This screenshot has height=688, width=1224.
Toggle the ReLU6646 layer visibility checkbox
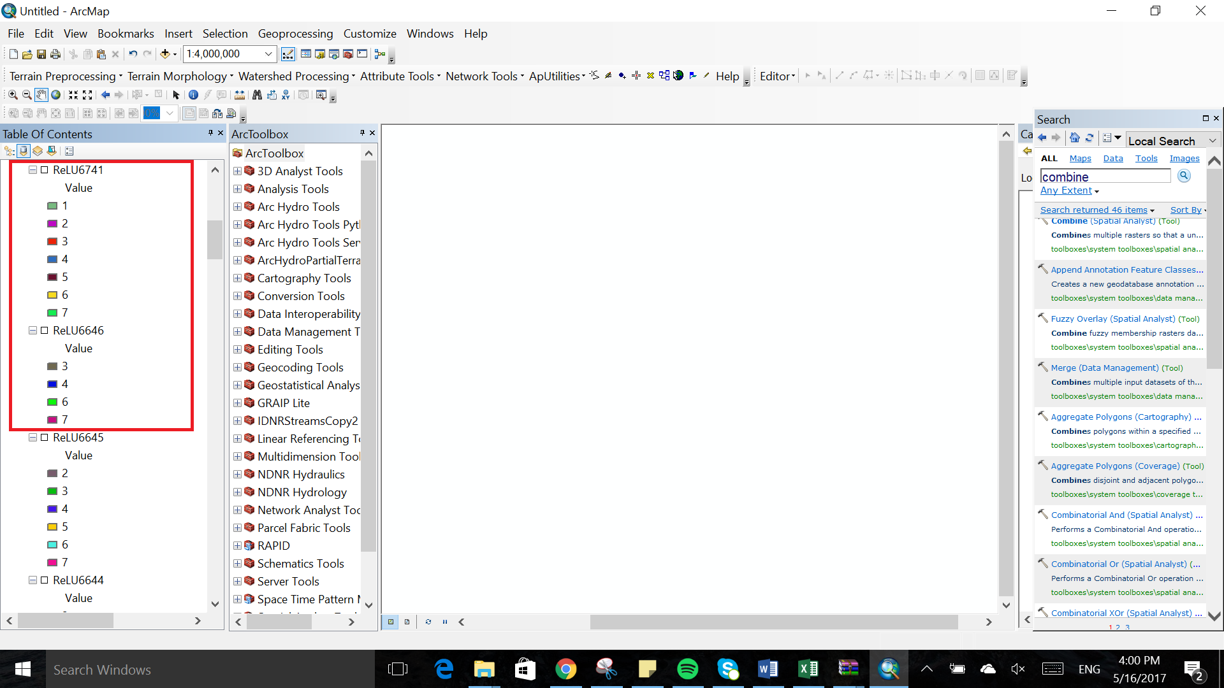coord(45,331)
